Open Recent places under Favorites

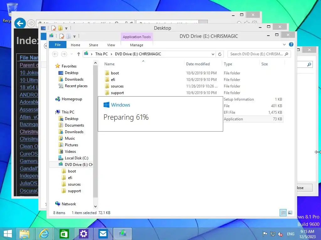pyautogui.click(x=76, y=86)
